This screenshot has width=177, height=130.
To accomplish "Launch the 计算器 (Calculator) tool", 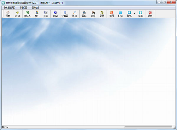I will [x=65, y=14].
